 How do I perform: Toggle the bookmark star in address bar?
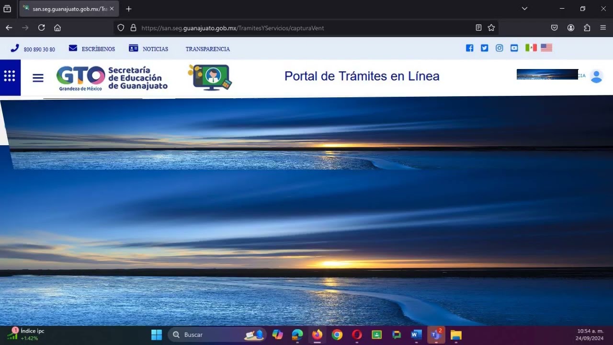click(x=491, y=28)
